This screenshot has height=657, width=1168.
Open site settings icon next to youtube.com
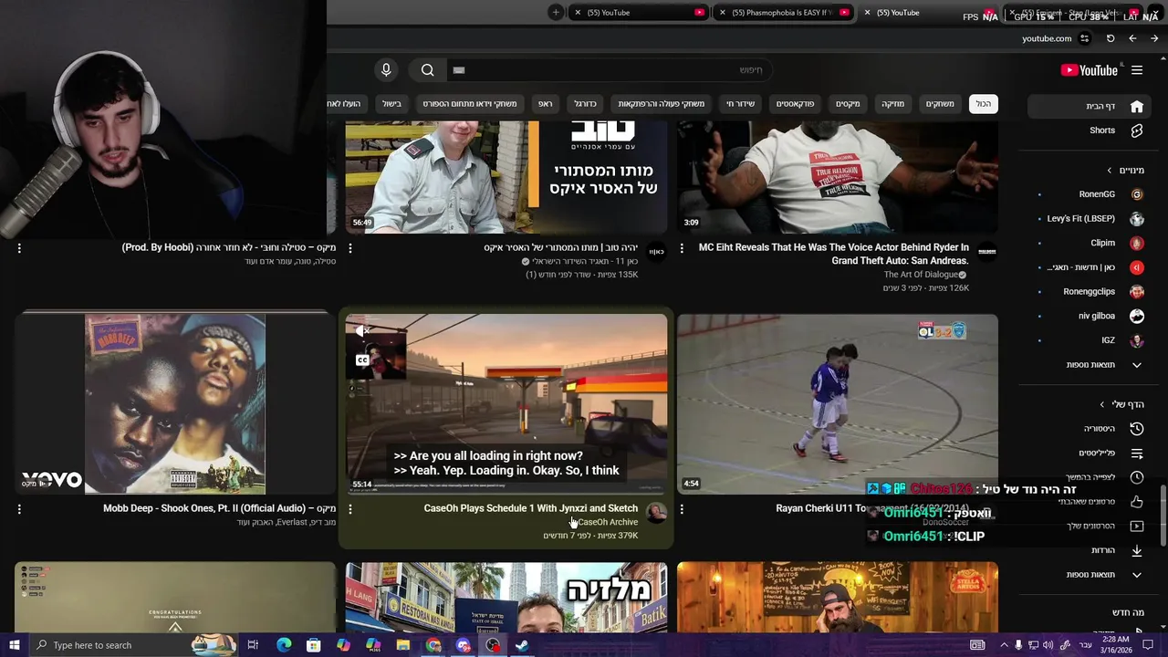(1084, 38)
